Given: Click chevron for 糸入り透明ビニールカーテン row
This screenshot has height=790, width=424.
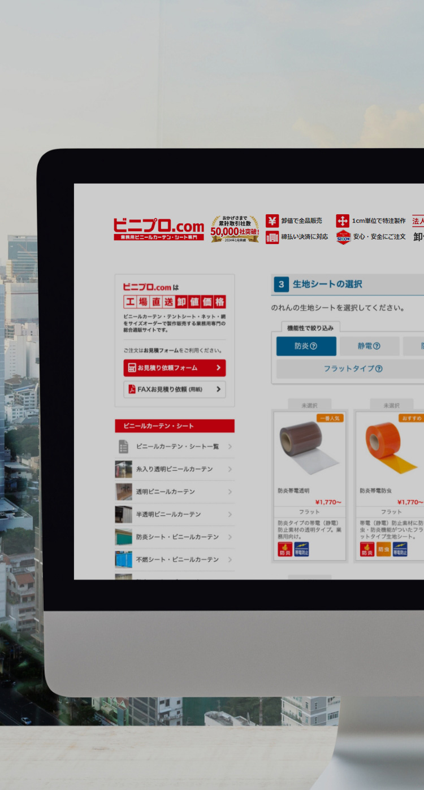Looking at the screenshot, I should pos(230,469).
